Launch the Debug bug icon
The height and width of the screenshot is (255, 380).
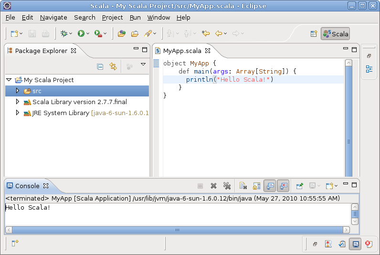tap(64, 33)
